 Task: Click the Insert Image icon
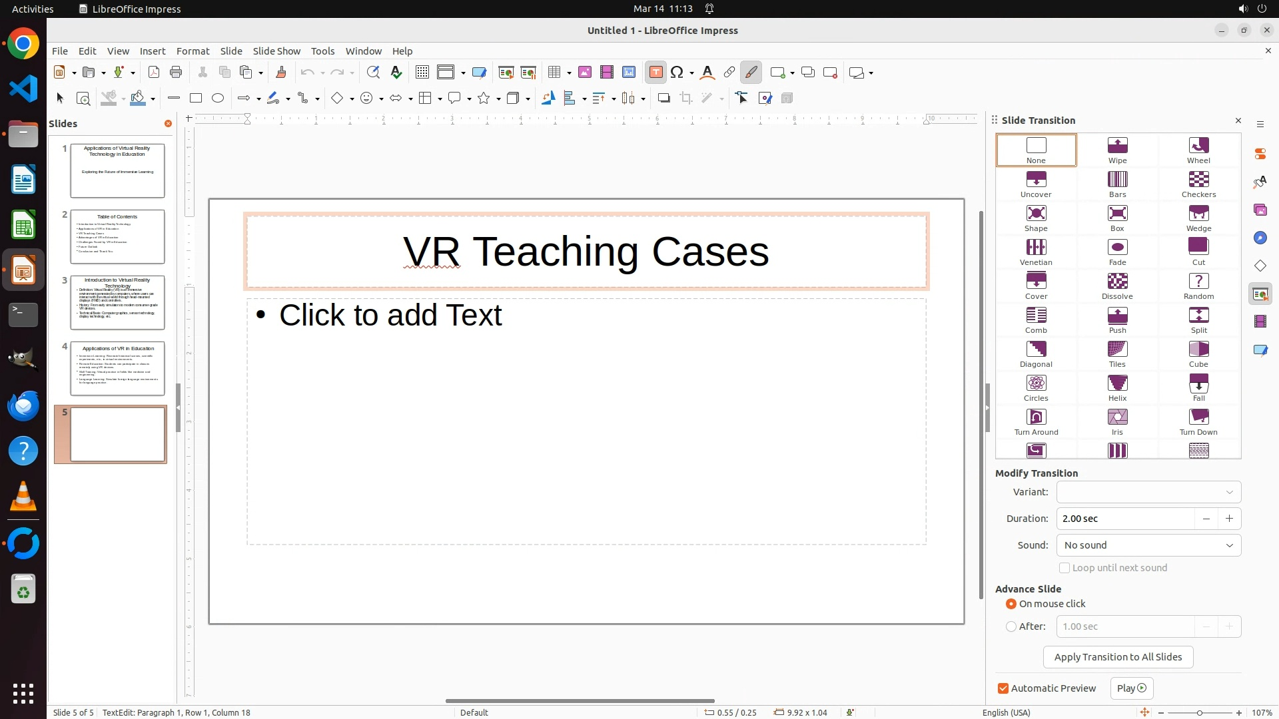[584, 73]
